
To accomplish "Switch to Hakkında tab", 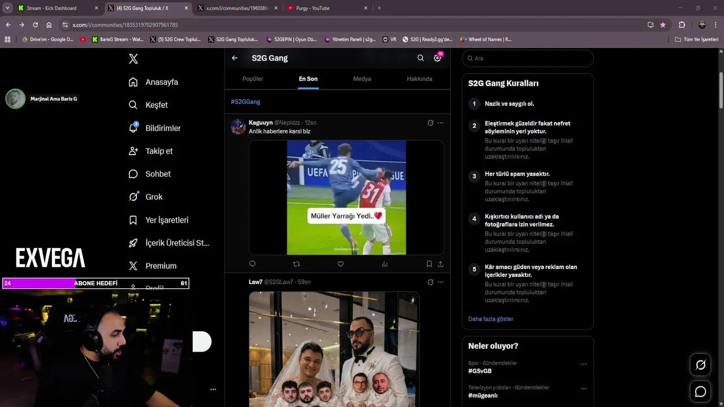I will pos(420,79).
